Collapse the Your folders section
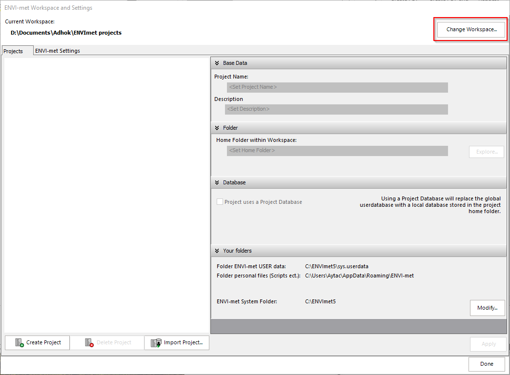The height and width of the screenshot is (375, 510). [x=217, y=251]
